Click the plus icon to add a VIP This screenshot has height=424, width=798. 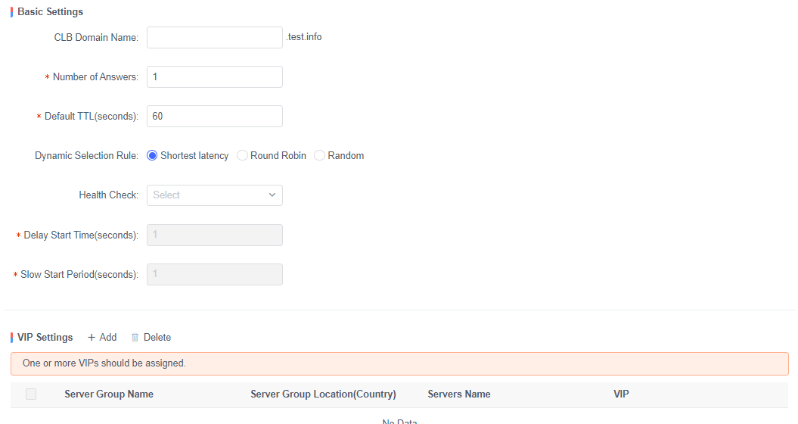[92, 337]
